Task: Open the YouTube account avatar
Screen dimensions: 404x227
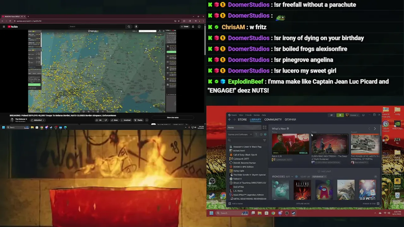Action: (199, 26)
